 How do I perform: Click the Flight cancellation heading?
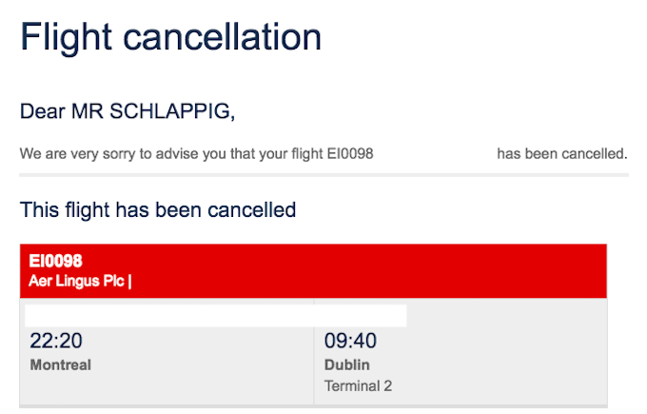point(170,37)
